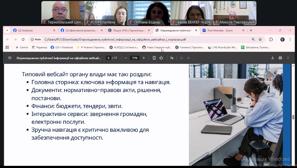Click the PDF vertical scrollbar thumb
Image resolution: width=297 pixels, height=168 pixels.
[x=293, y=117]
